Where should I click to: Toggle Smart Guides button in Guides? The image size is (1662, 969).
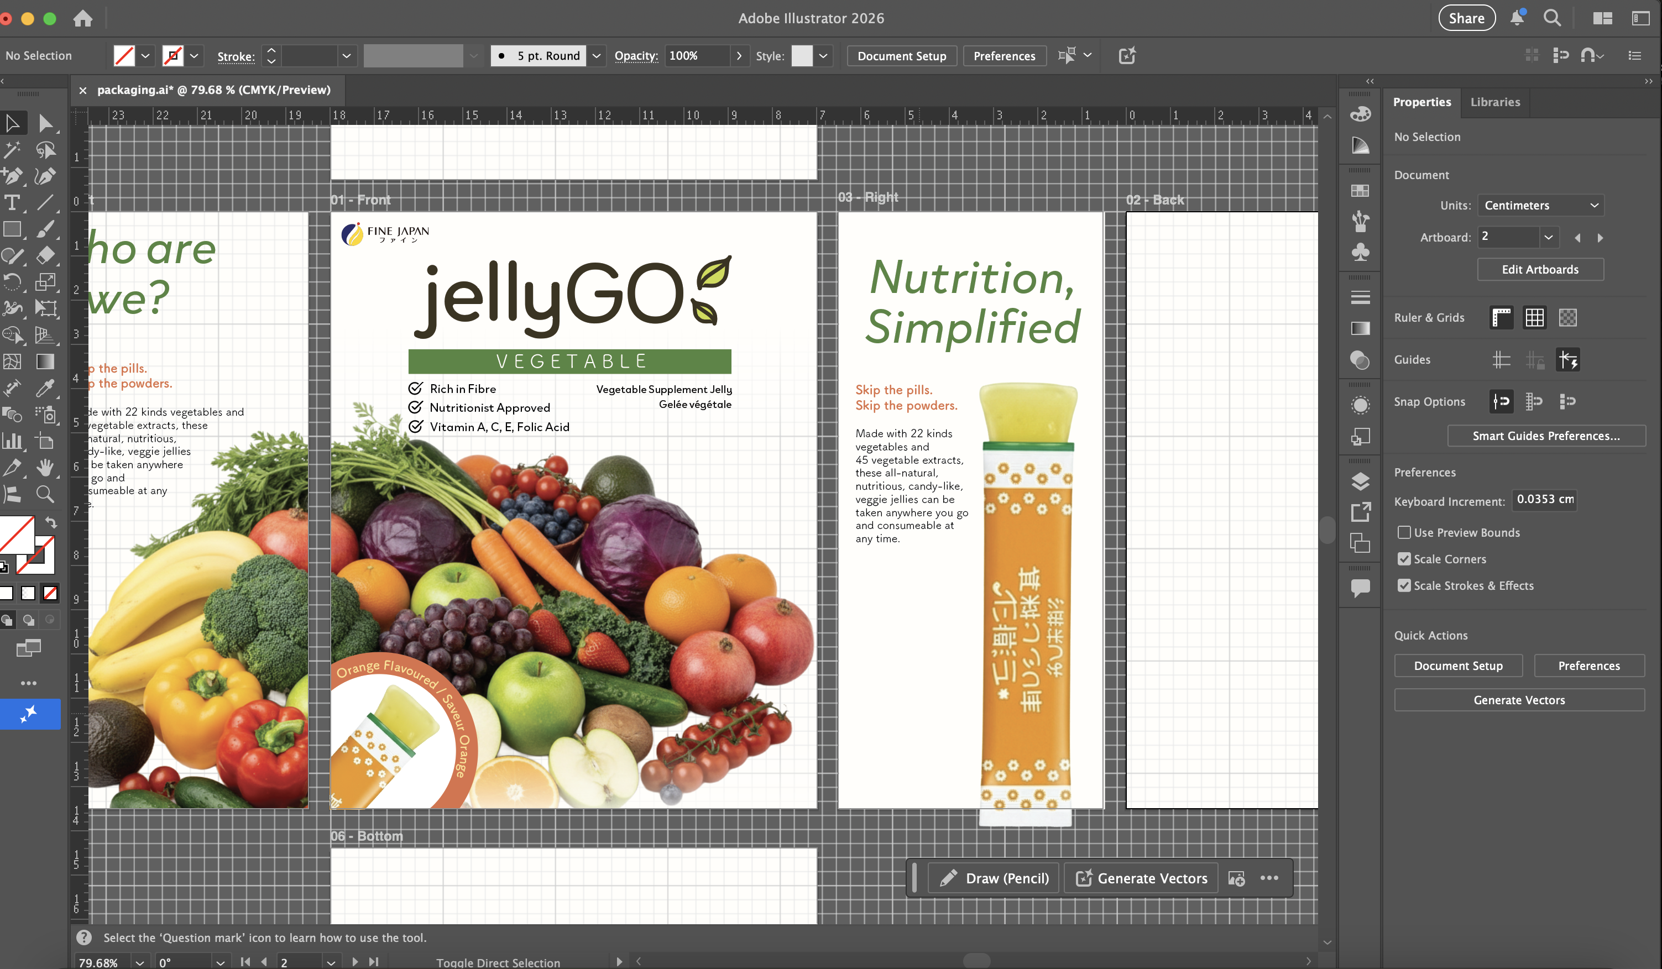[x=1567, y=359]
